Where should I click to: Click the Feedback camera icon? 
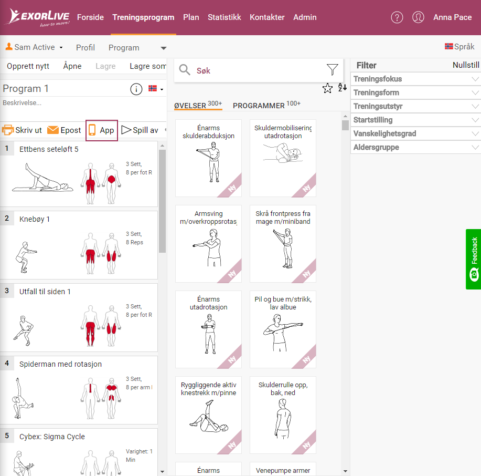pos(474,274)
